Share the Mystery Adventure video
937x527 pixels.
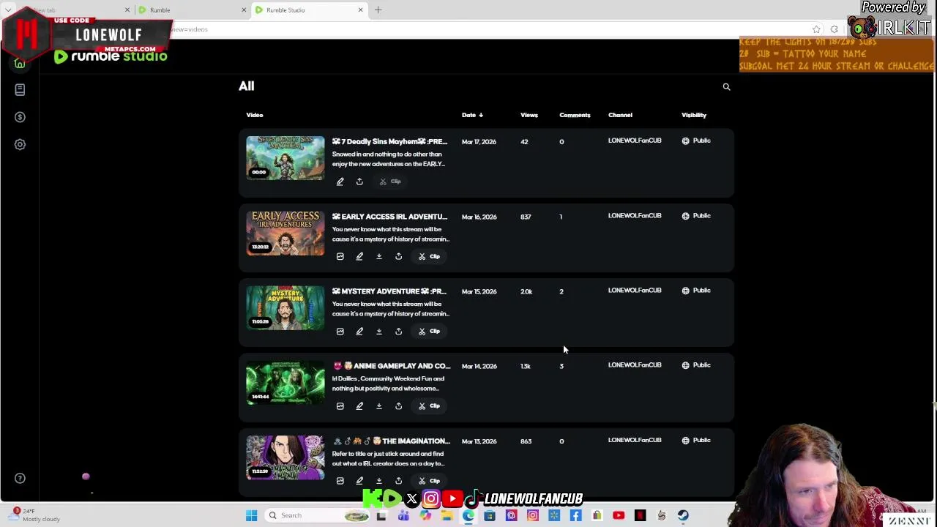(x=398, y=331)
